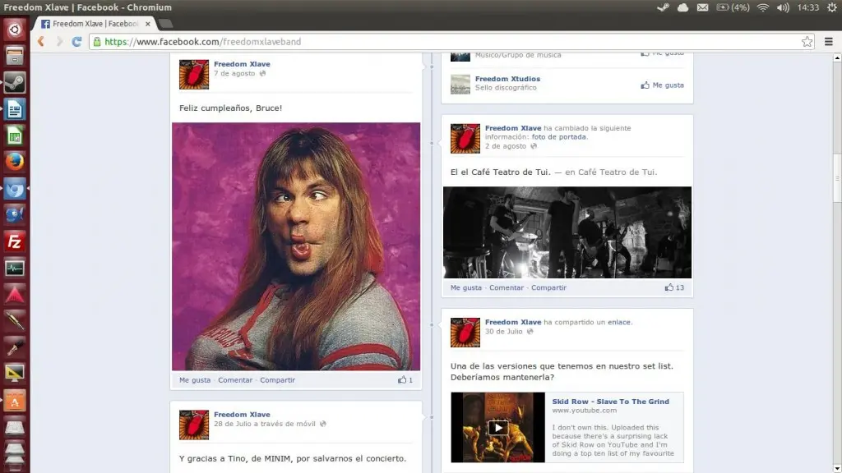Click the scrollbar up arrow
Screen dimensions: 842x473
[837, 57]
